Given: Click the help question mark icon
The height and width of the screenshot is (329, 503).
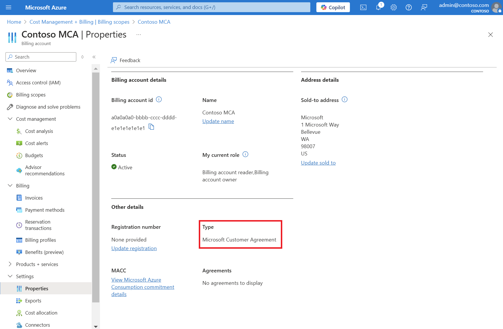Looking at the screenshot, I should [409, 8].
